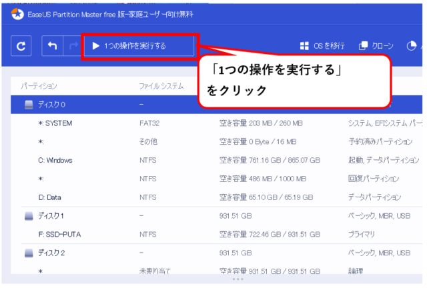Select the ディスク 0 row
Image resolution: width=427 pixels, height=292 pixels.
pos(216,105)
